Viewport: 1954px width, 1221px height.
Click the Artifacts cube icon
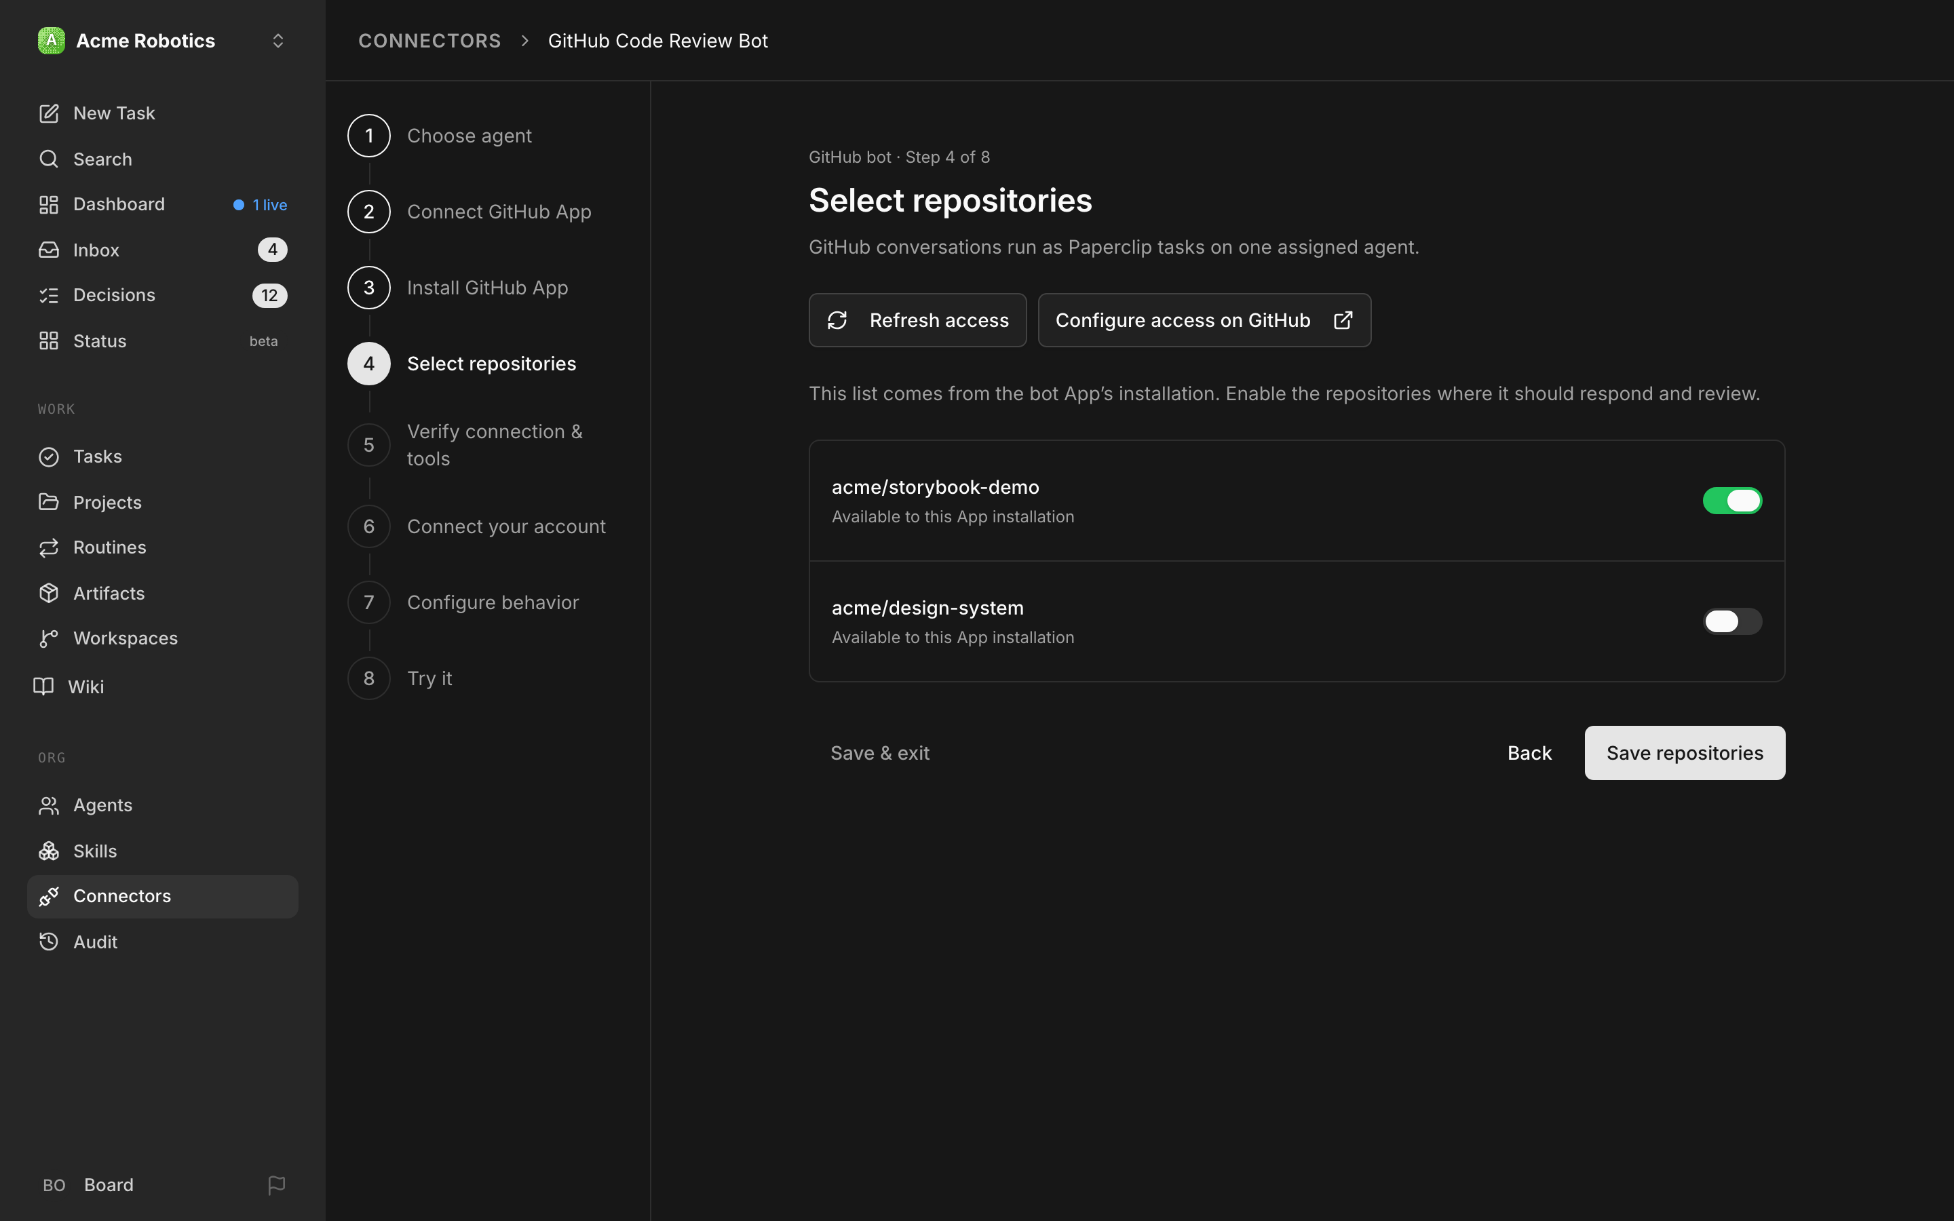pyautogui.click(x=48, y=593)
